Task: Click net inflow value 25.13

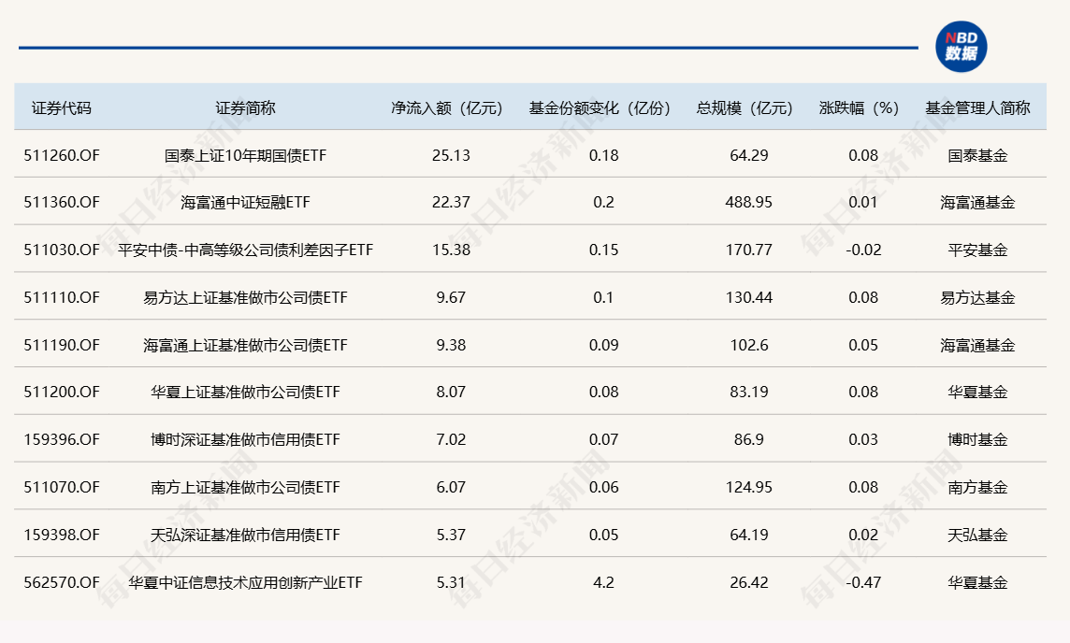Action: click(451, 155)
